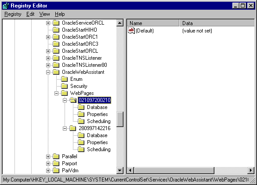Viewport: 257px width, 185px height.
Task: Click the OracleStartORC3 folder icon
Action: [x=56, y=44]
